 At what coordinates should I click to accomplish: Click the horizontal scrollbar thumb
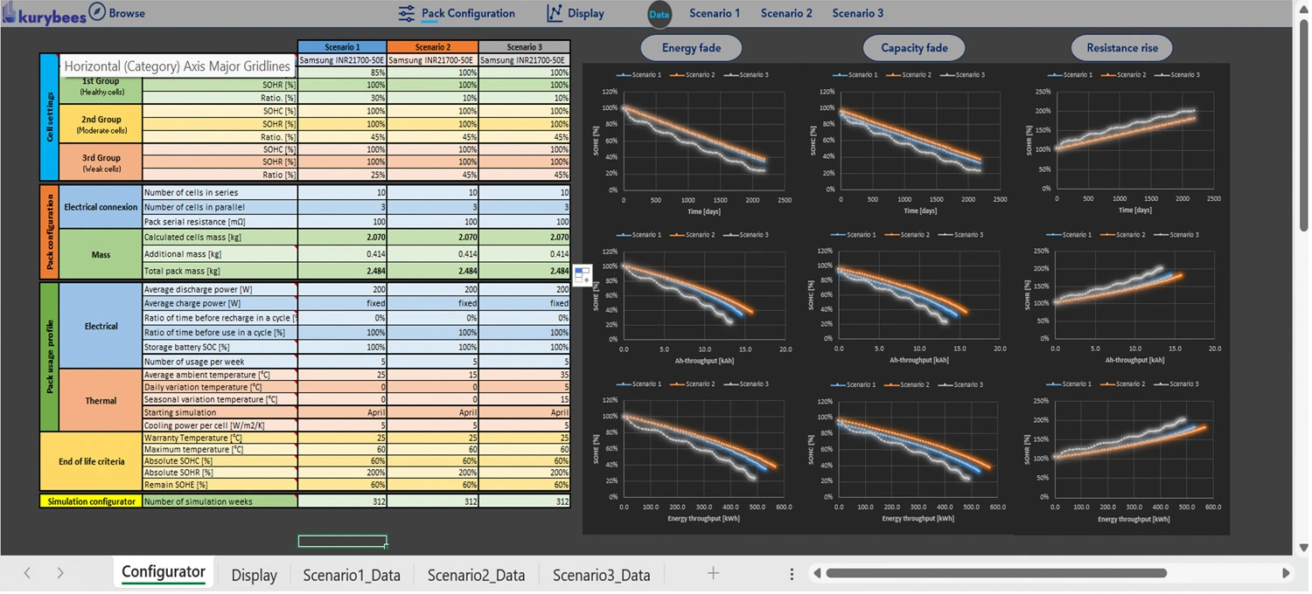[995, 573]
